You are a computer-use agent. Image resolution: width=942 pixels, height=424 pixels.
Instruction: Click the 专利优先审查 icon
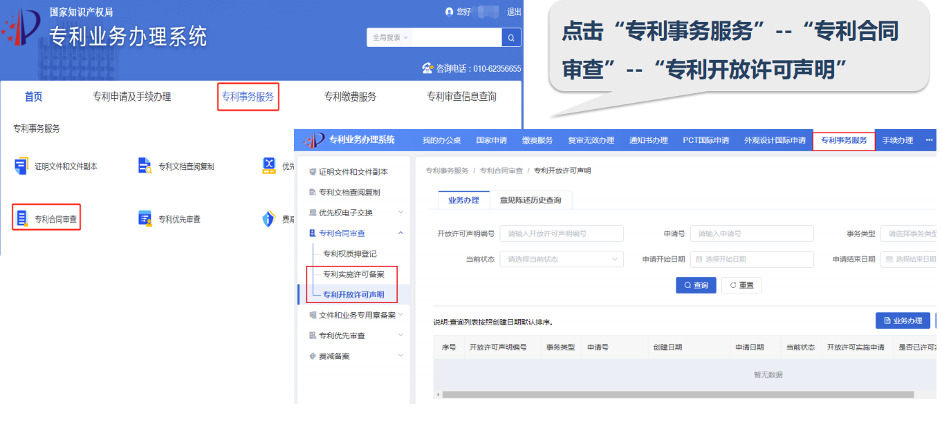point(145,219)
